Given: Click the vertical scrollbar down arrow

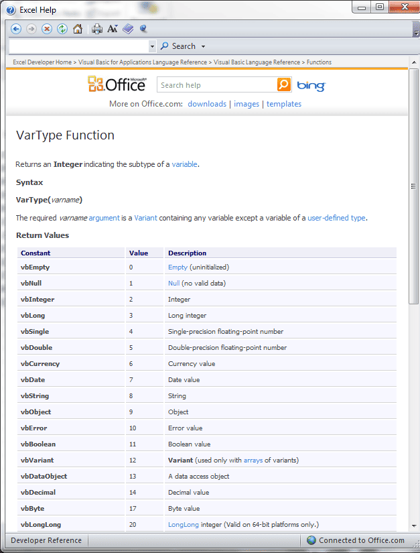Looking at the screenshot, I should click(x=414, y=526).
